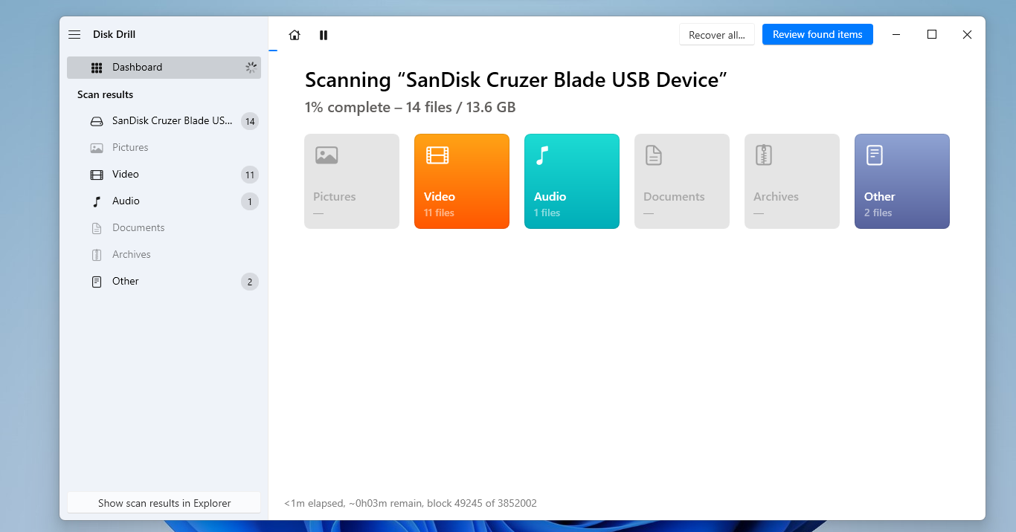Click the document icon on Documents tile
The width and height of the screenshot is (1016, 532).
pyautogui.click(x=654, y=155)
